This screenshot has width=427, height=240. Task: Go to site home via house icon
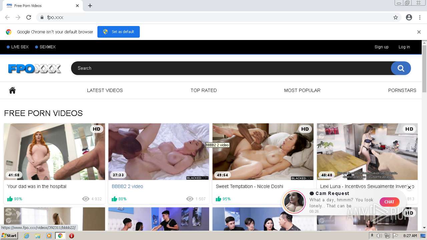12,90
